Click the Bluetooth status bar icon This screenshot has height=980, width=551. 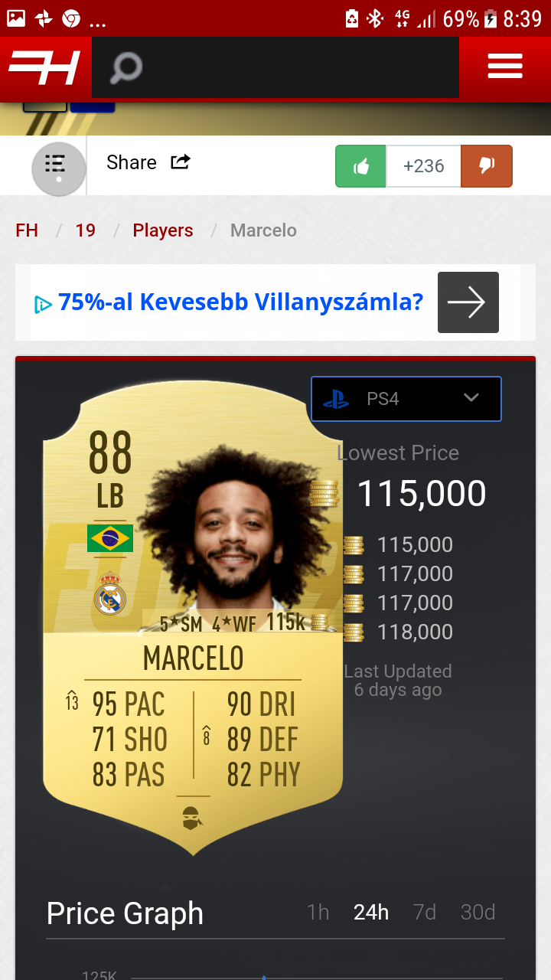tap(374, 18)
